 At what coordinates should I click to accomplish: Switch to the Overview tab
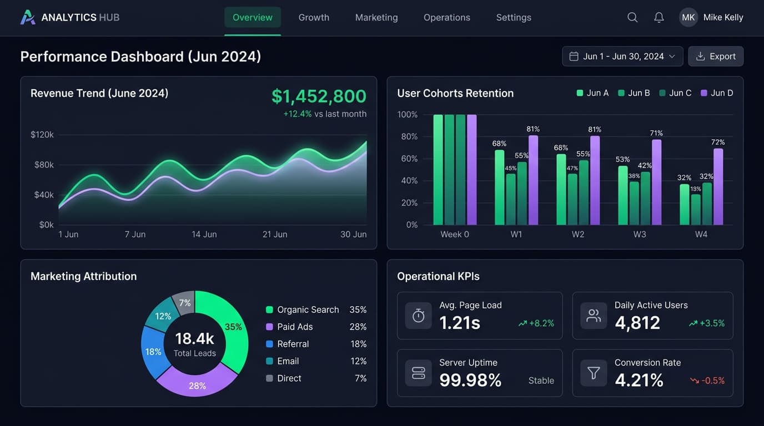[x=253, y=17]
